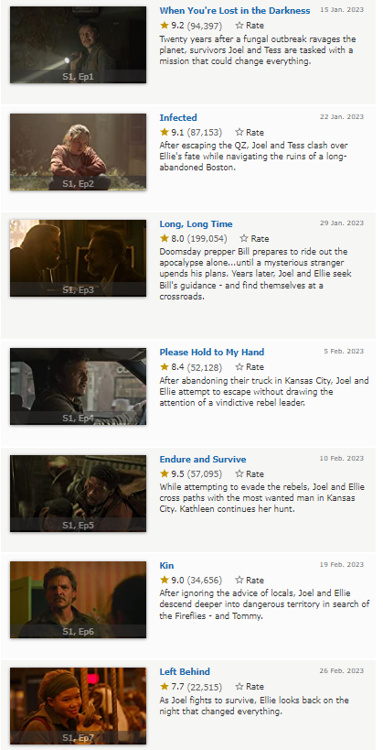
Task: Click the Rate star for Long, Long Time
Action: click(x=244, y=238)
